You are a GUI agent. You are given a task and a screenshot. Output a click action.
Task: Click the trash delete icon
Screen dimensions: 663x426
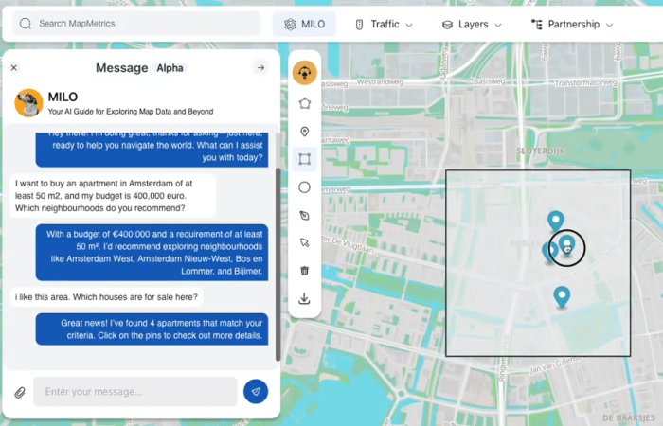tap(304, 271)
